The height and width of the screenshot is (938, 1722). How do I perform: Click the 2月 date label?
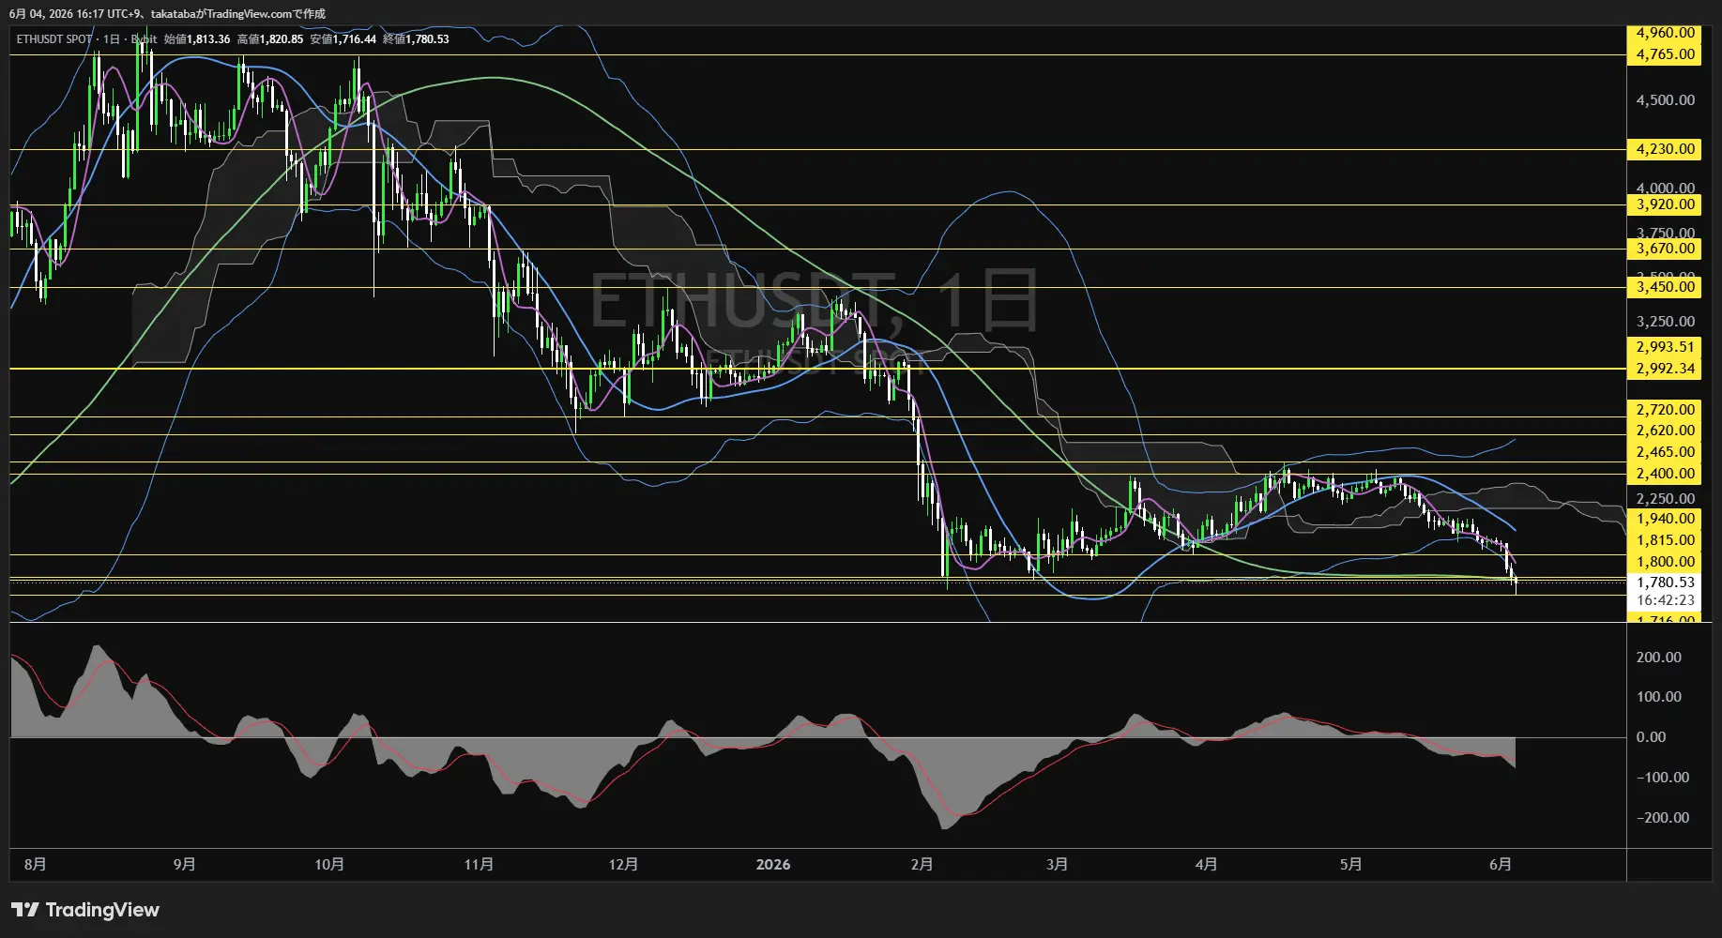pyautogui.click(x=922, y=864)
